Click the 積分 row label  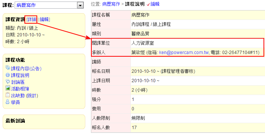point(97,99)
